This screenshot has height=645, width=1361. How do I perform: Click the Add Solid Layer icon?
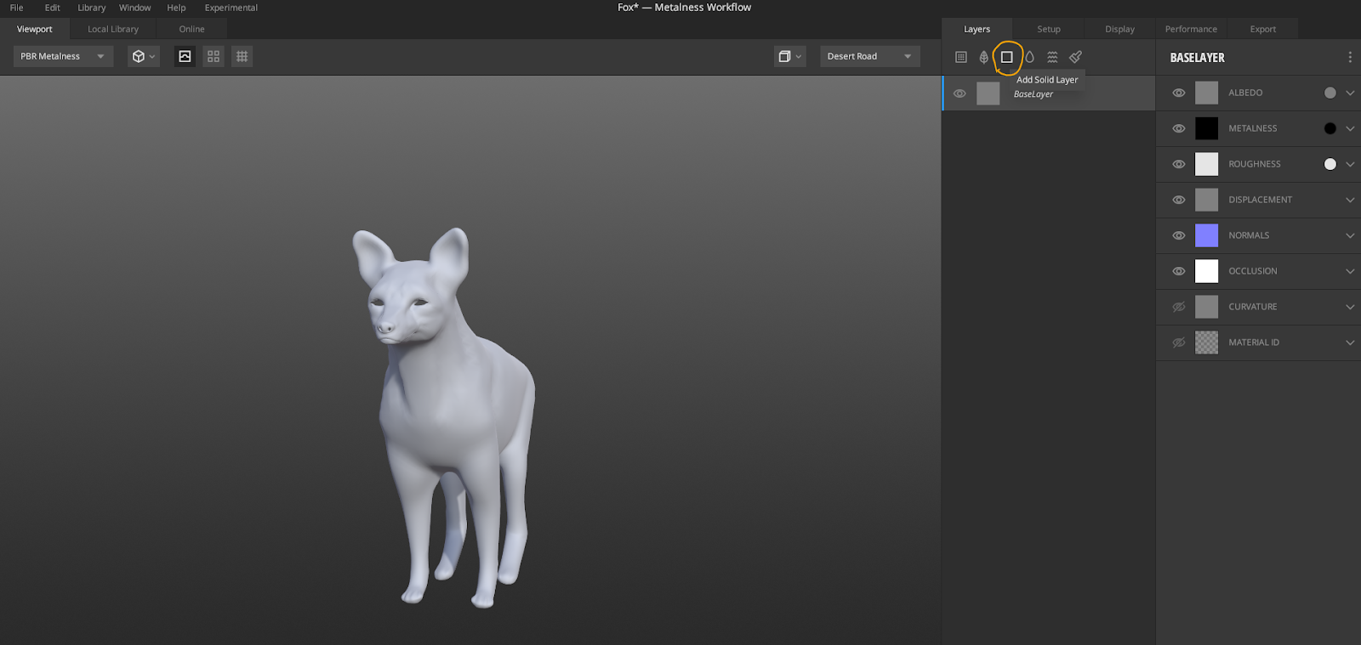(x=1006, y=57)
